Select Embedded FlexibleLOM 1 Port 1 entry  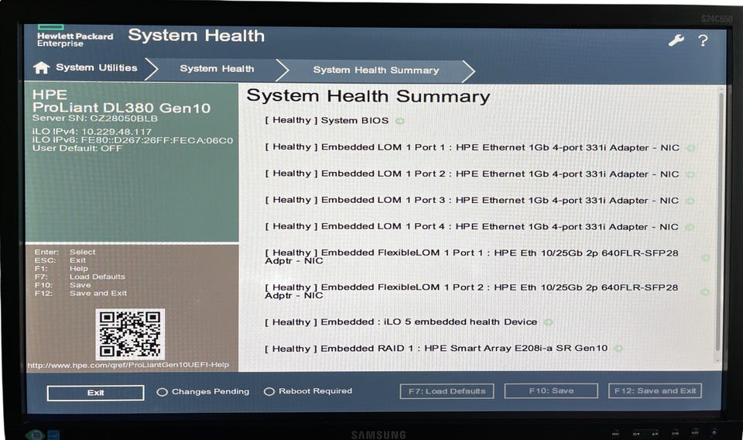(x=471, y=256)
